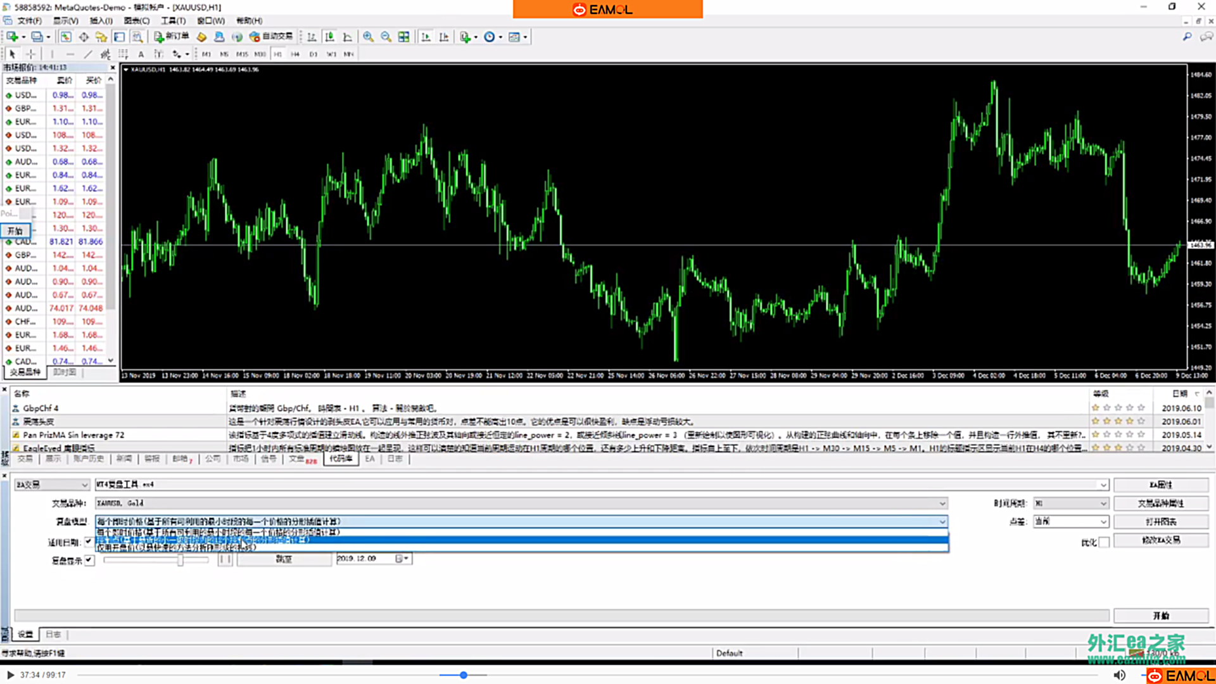Open the 图表(C) menu
This screenshot has width=1216, height=684.
(137, 21)
